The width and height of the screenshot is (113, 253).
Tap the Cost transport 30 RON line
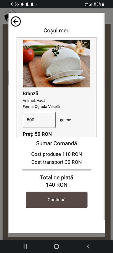(x=56, y=162)
